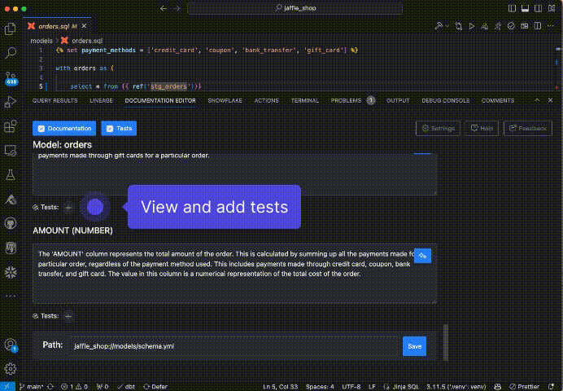Open the Snowflake icon in sidebar
The image size is (563, 391).
tap(11, 271)
